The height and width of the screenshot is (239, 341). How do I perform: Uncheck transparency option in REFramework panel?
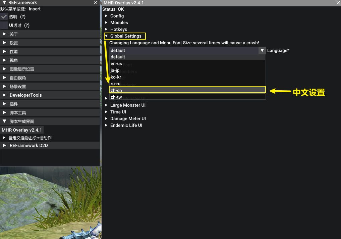(x=4, y=16)
